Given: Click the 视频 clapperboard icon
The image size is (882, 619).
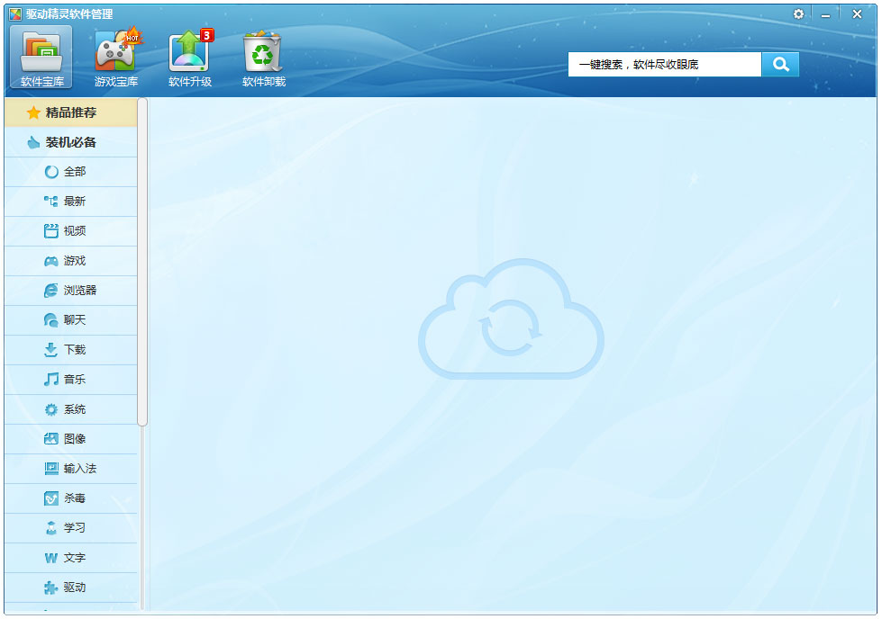Looking at the screenshot, I should (x=51, y=231).
